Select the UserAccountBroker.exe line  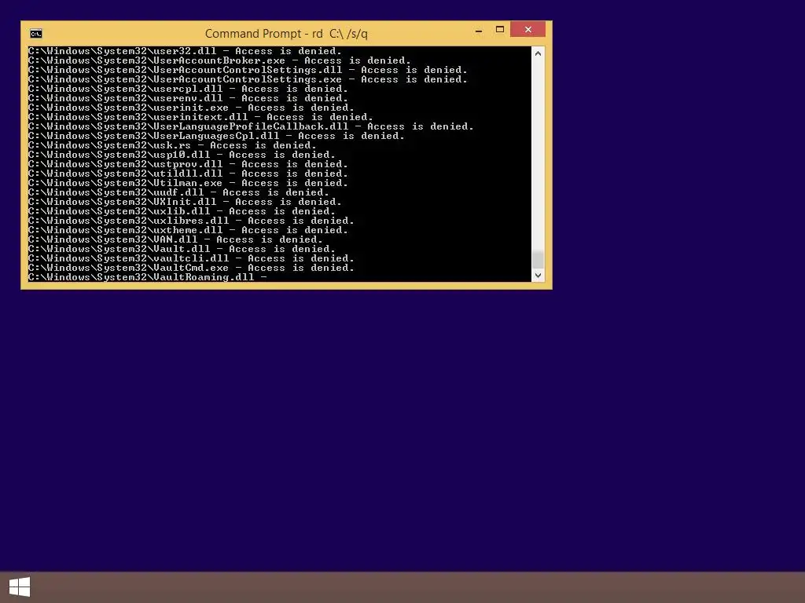[219, 60]
